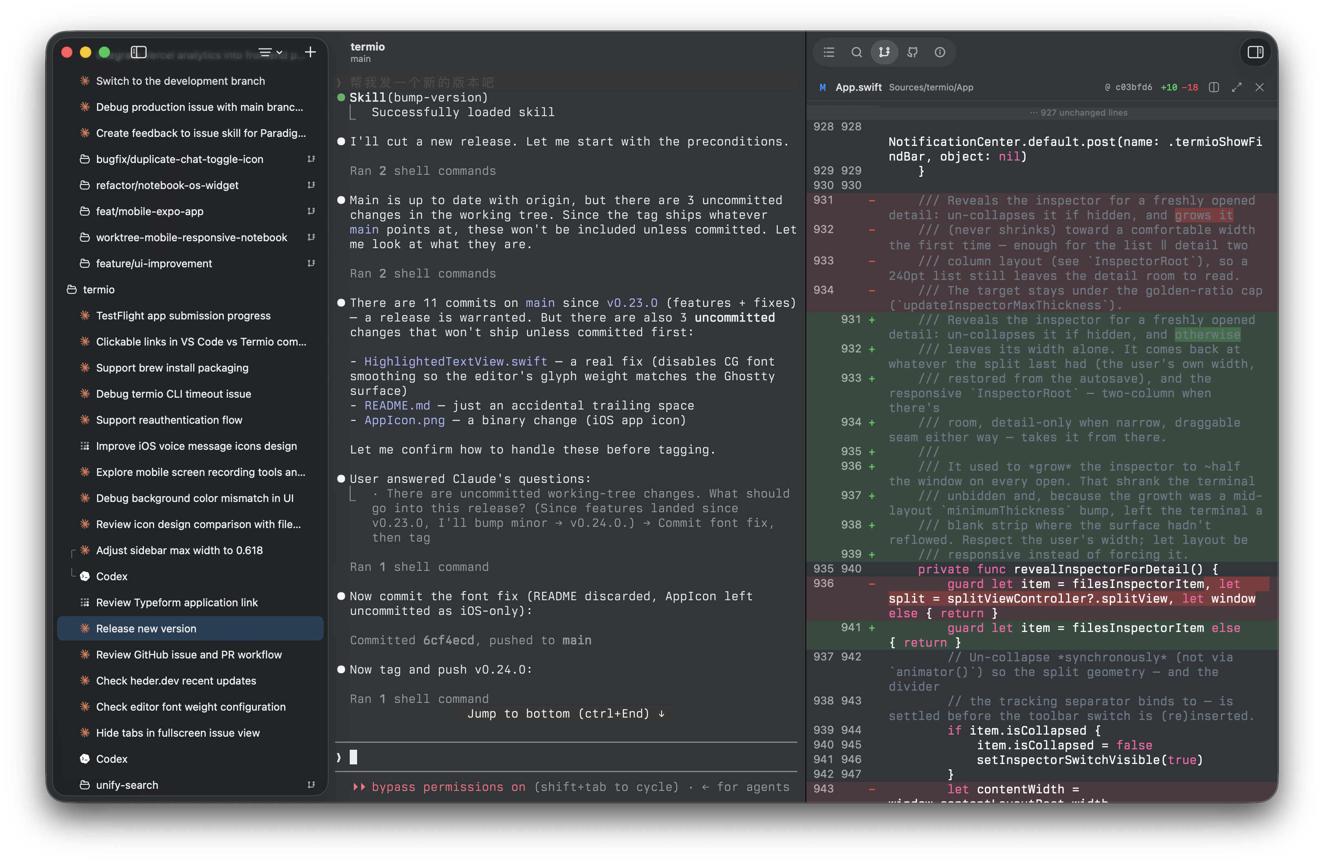The image size is (1324, 863).
Task: Expand 'Ran 2 shell commands' after Main is up to date
Action: coord(423,273)
